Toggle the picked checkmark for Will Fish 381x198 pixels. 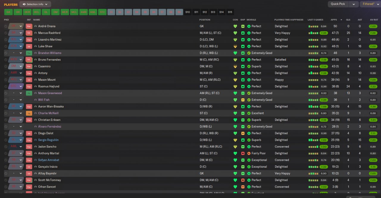[x=6, y=100]
